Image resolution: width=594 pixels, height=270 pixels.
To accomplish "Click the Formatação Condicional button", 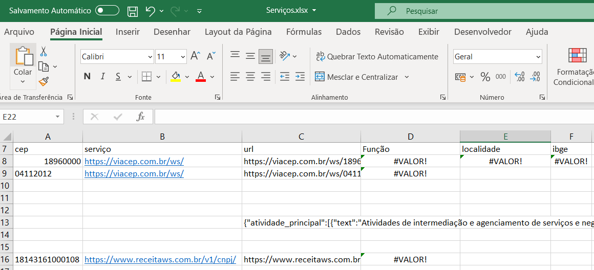I will pyautogui.click(x=574, y=67).
